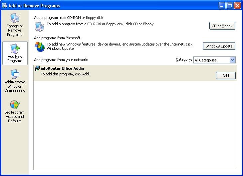The width and height of the screenshot is (243, 176).
Task: Click Add for infoRouter Office Addin
Action: coord(226,76)
